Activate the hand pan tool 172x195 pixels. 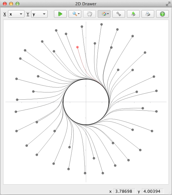pos(89,14)
